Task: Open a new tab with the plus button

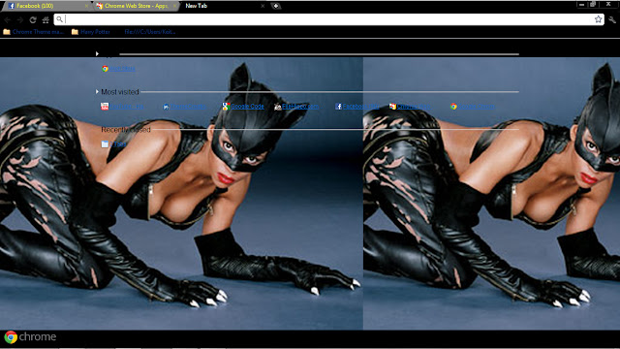Action: (x=276, y=6)
